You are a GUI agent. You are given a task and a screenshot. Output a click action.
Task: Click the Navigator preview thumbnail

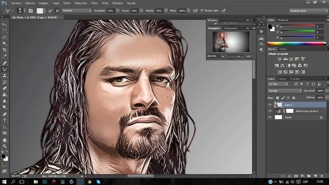231,42
